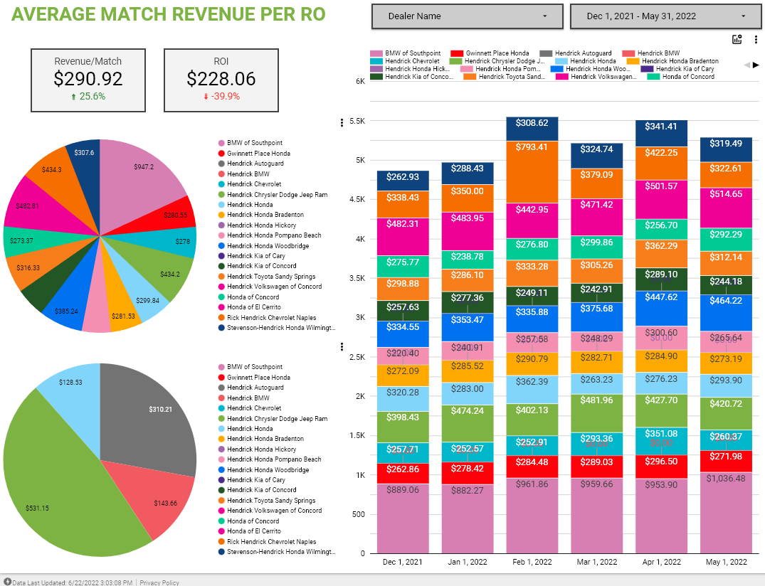This screenshot has width=765, height=586.
Task: Click the $1,036.48 segment in May 2022 bar
Action: [x=726, y=512]
